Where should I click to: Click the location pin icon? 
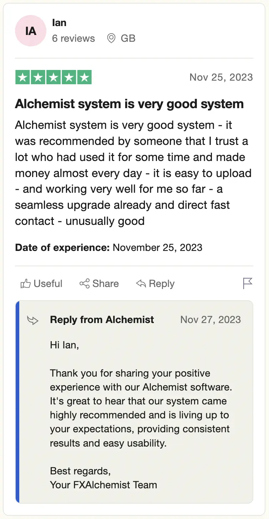click(x=111, y=38)
